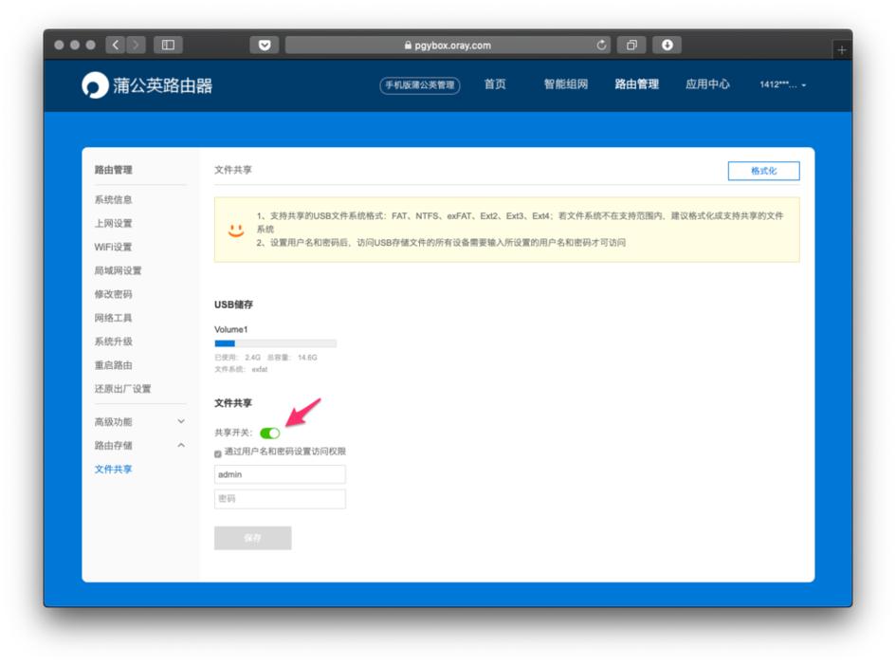Open 局域网设置 in sidebar
896x665 pixels.
[118, 270]
